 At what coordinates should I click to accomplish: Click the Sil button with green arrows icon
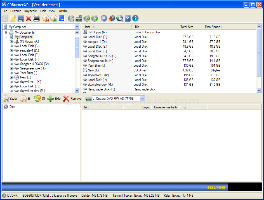pyautogui.click(x=40, y=99)
